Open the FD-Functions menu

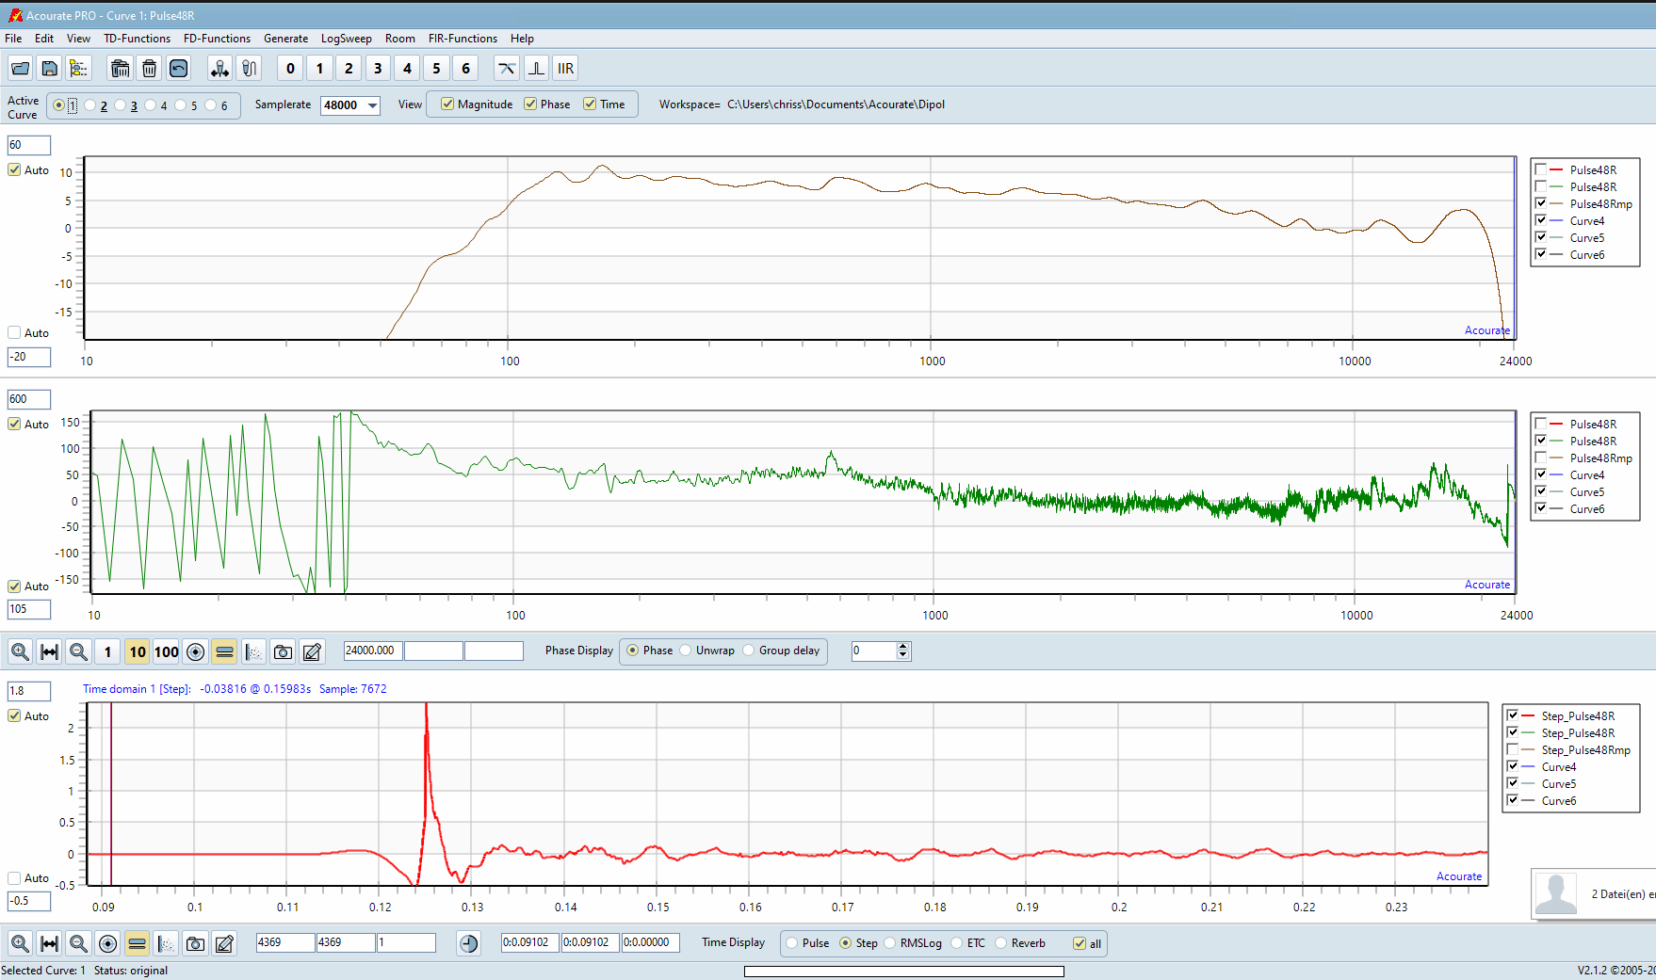(x=217, y=39)
